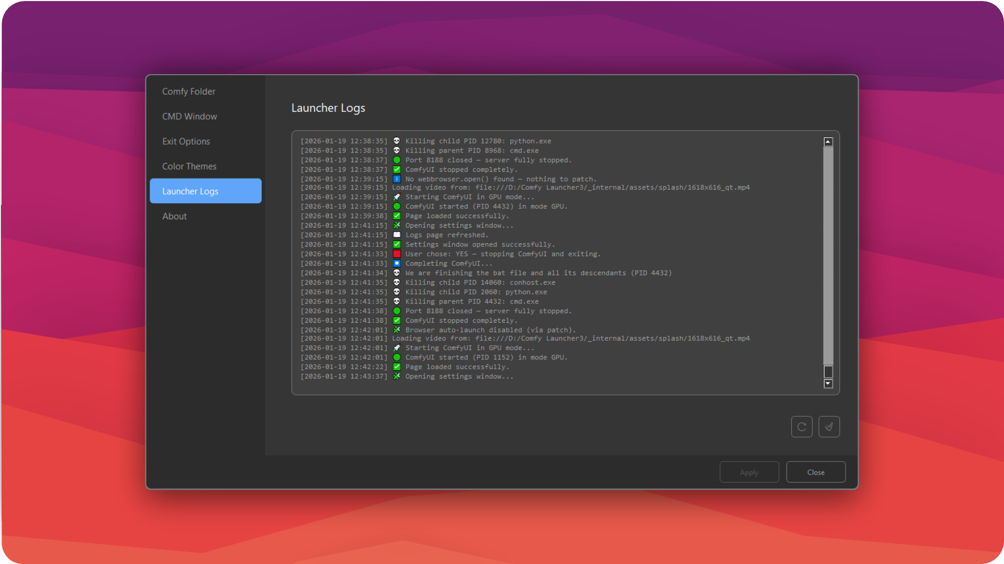Click the 12:38:37 'ComfyUI stopped completely' line
Image resolution: width=1004 pixels, height=564 pixels.
coord(409,170)
